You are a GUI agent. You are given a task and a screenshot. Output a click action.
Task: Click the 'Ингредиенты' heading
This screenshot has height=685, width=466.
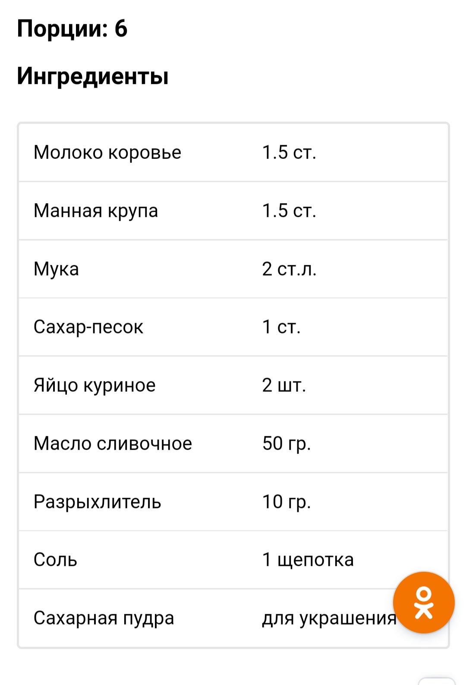[93, 76]
